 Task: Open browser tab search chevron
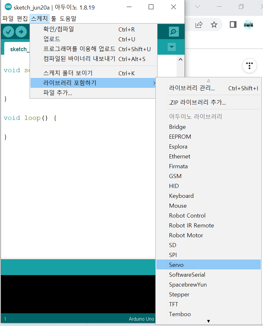click(x=198, y=7)
